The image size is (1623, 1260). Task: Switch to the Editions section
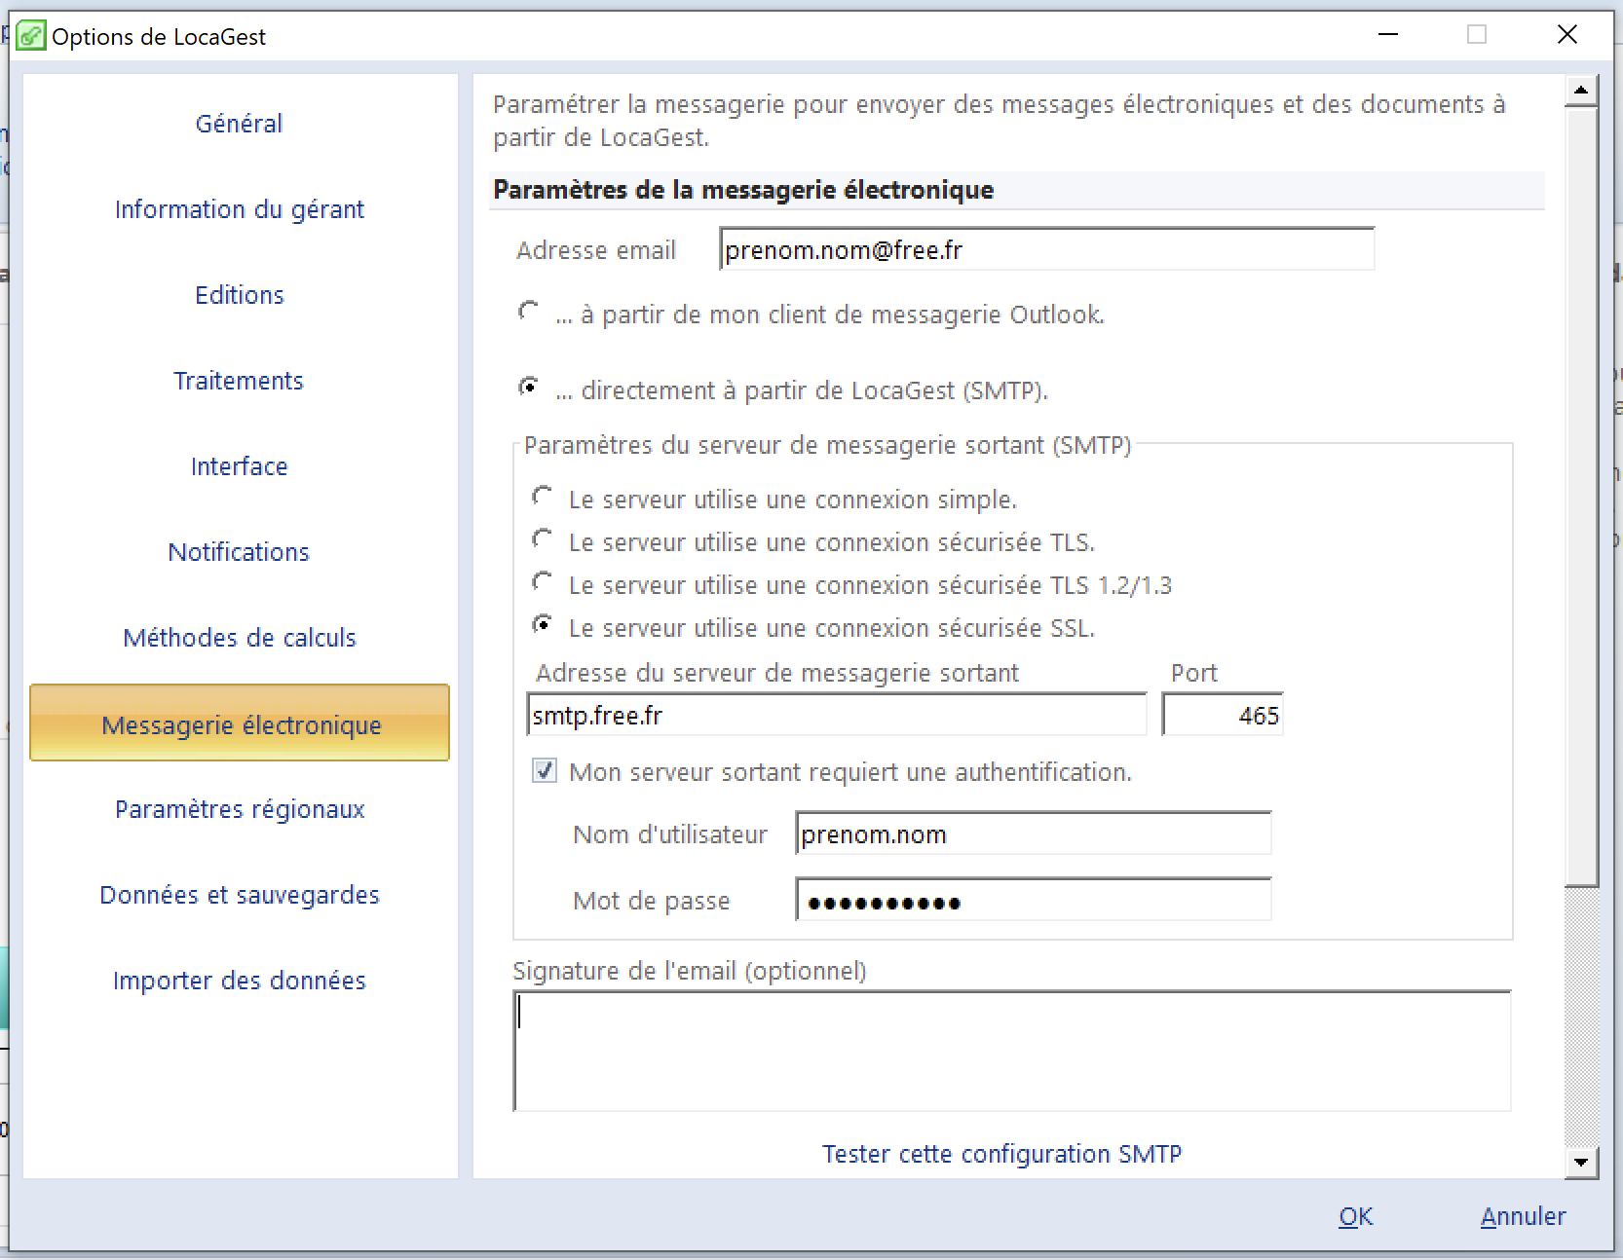tap(239, 295)
